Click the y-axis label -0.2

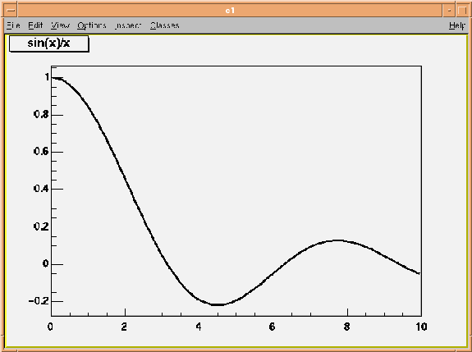click(39, 300)
